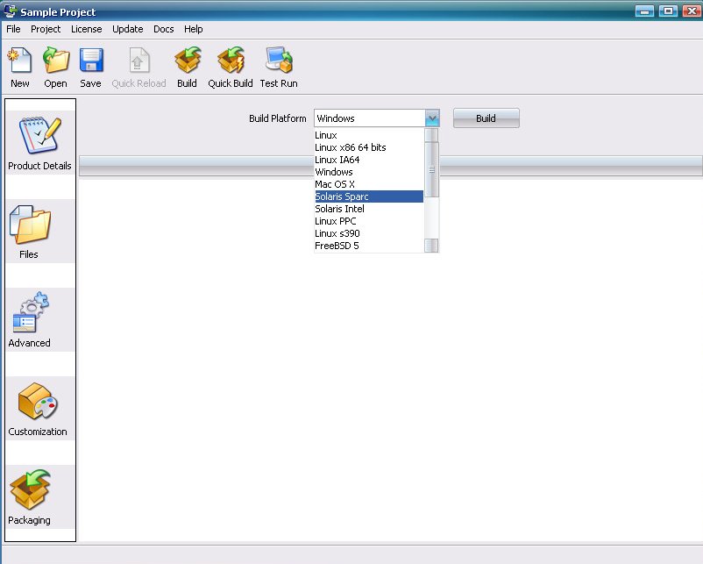Click the Open project folder icon

pyautogui.click(x=55, y=61)
